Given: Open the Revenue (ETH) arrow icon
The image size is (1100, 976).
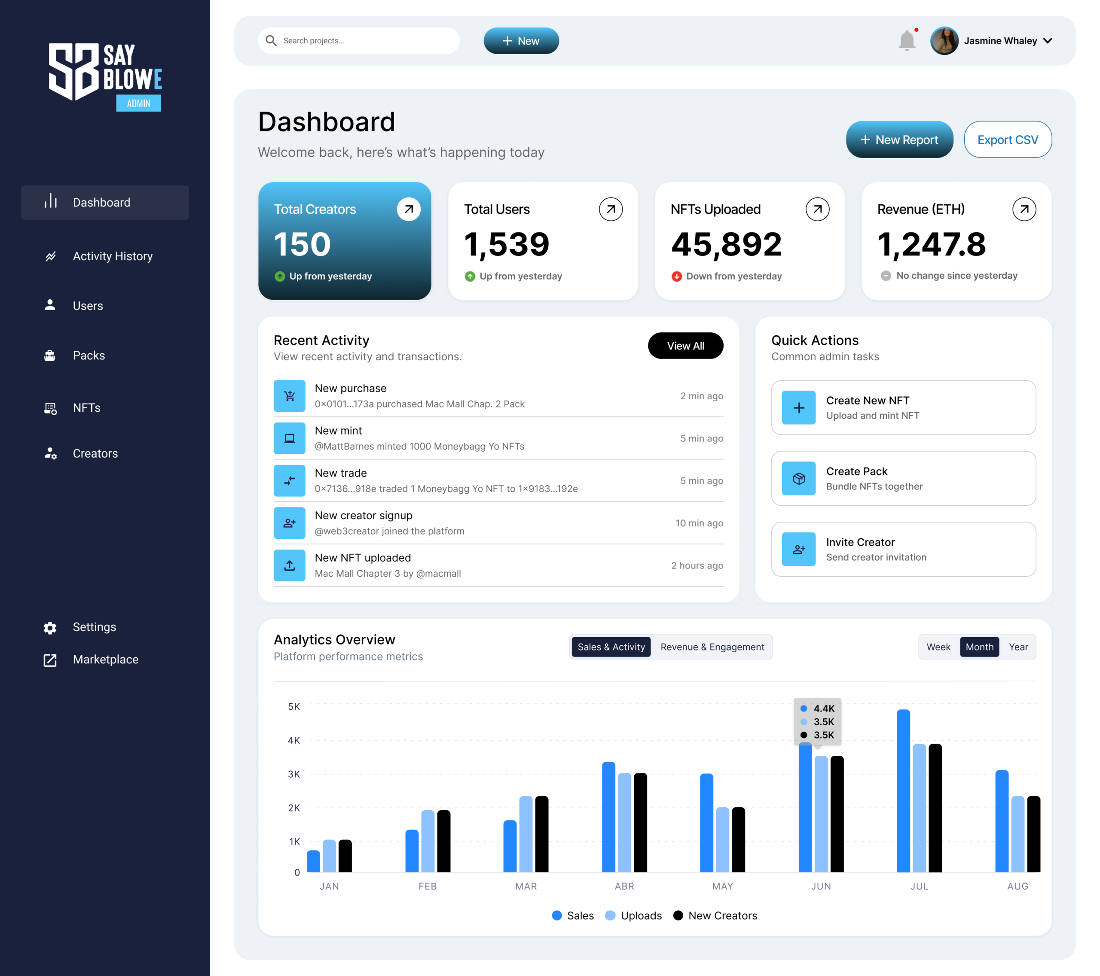Looking at the screenshot, I should 1025,209.
